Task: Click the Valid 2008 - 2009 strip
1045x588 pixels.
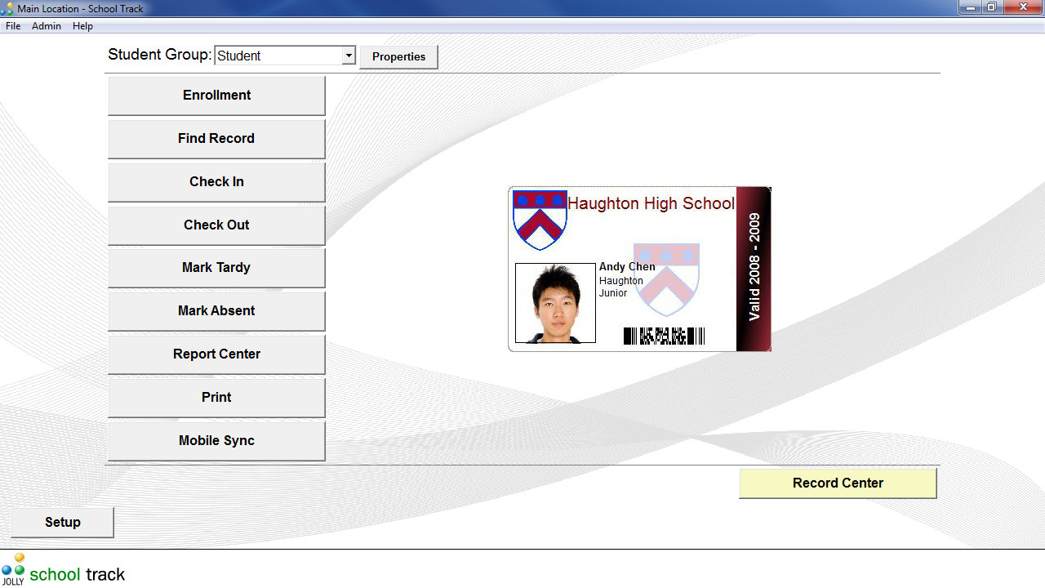Action: [x=754, y=269]
